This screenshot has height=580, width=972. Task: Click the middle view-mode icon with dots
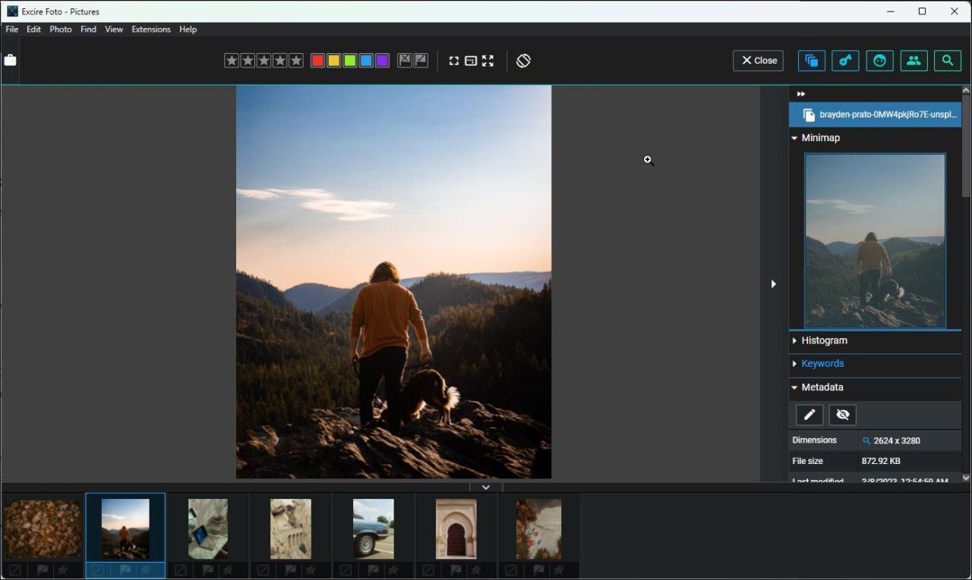471,61
